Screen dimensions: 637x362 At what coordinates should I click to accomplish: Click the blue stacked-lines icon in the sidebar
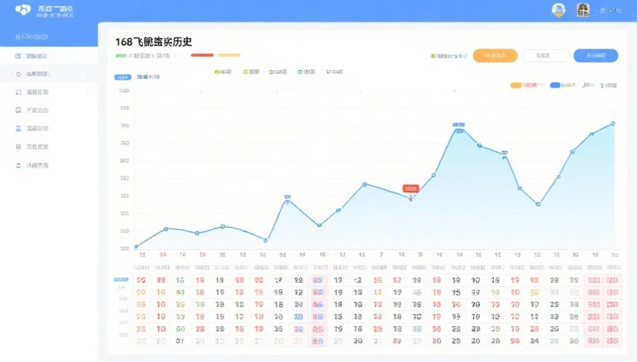click(x=18, y=129)
